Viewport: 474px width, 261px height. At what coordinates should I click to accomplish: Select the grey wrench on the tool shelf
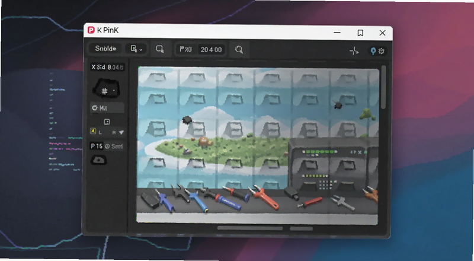click(342, 202)
